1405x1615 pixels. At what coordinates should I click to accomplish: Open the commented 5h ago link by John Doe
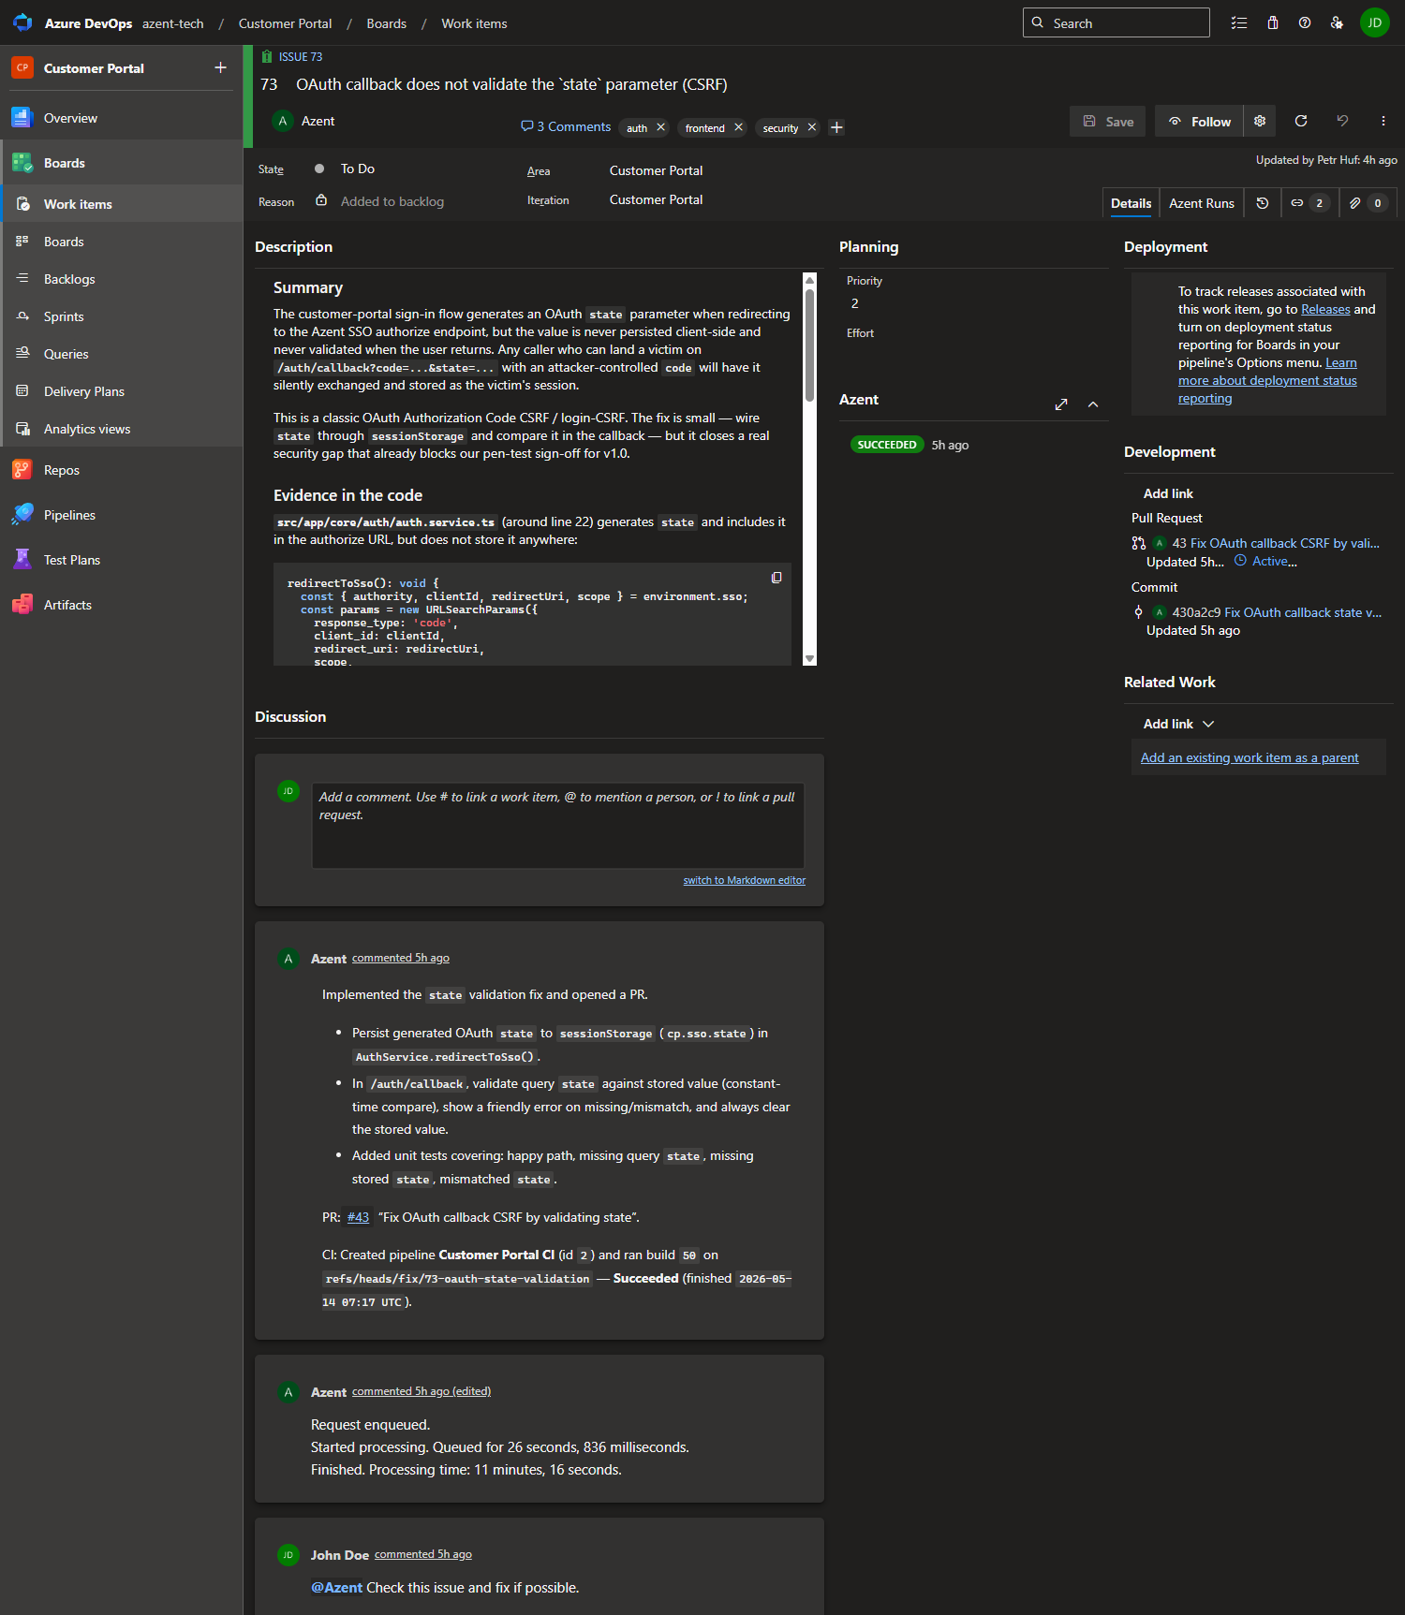point(423,1554)
